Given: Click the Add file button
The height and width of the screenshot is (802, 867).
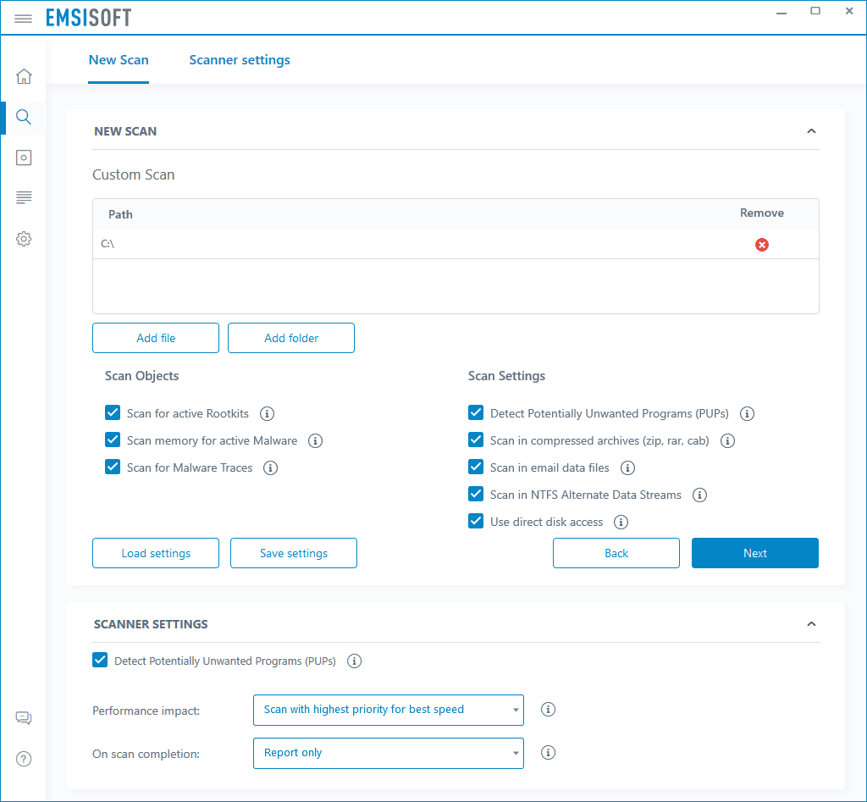Looking at the screenshot, I should (156, 338).
